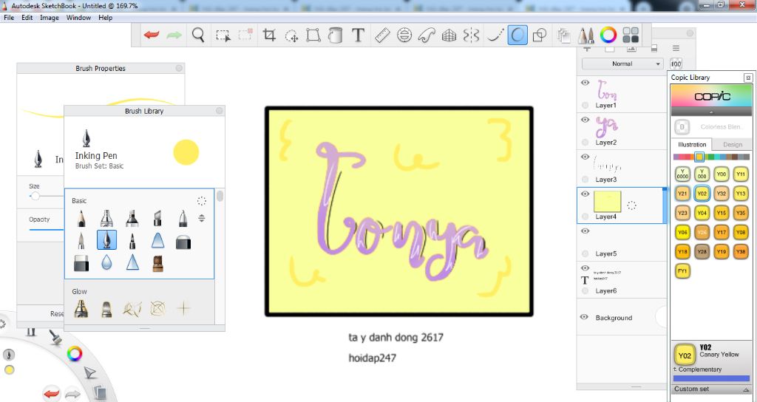Pick the Y04 Copic color swatch
757x402 pixels.
pos(702,213)
